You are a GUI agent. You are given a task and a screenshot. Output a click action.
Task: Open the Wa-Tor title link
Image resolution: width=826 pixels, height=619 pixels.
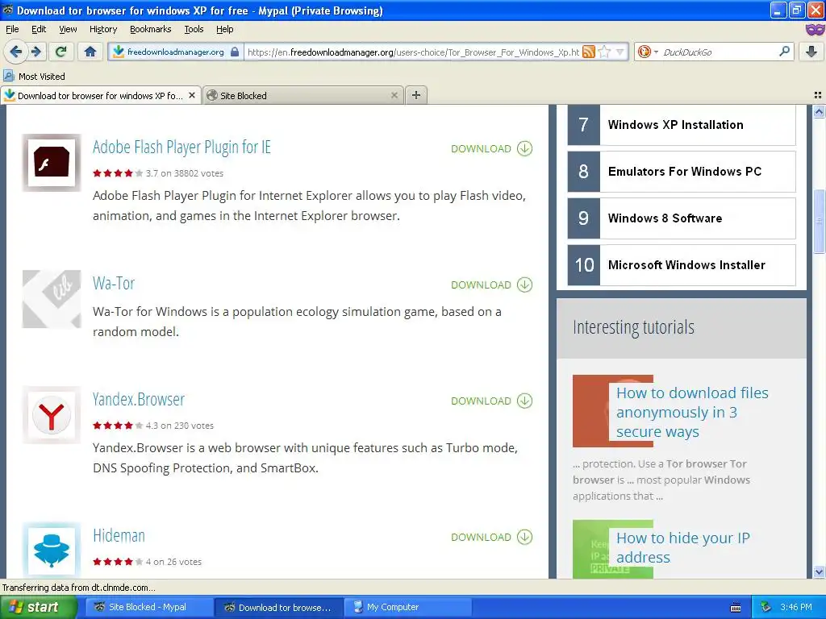[114, 283]
